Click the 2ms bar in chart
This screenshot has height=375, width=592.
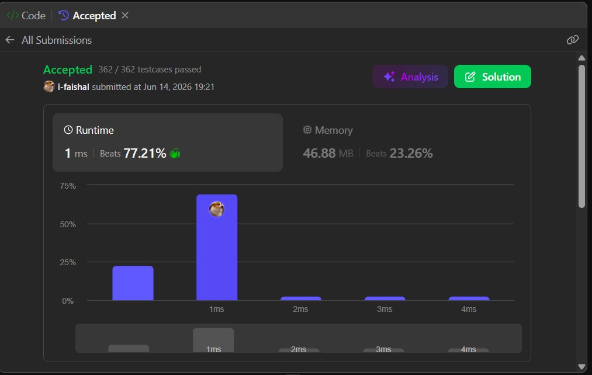click(301, 299)
